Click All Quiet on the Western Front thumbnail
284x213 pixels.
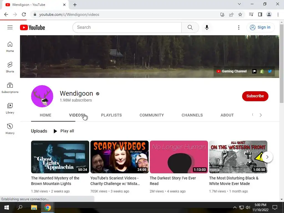click(238, 157)
